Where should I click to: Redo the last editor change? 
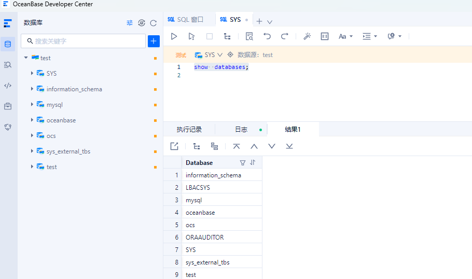coord(284,36)
